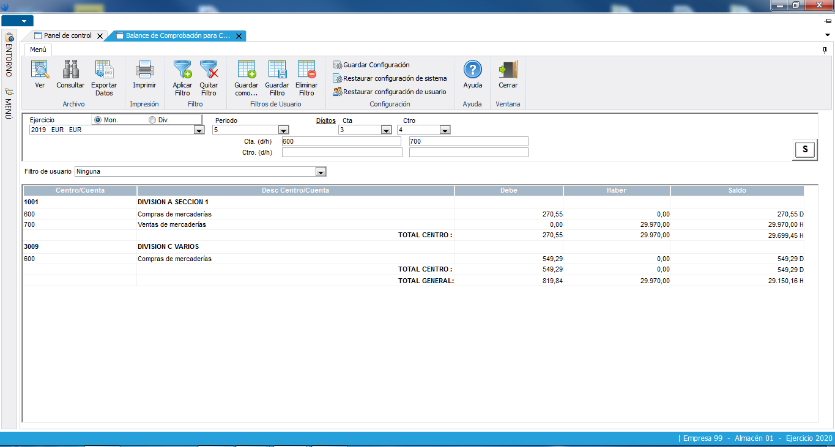Click the Cta. from field containing 600
This screenshot has width=835, height=447.
click(x=341, y=141)
